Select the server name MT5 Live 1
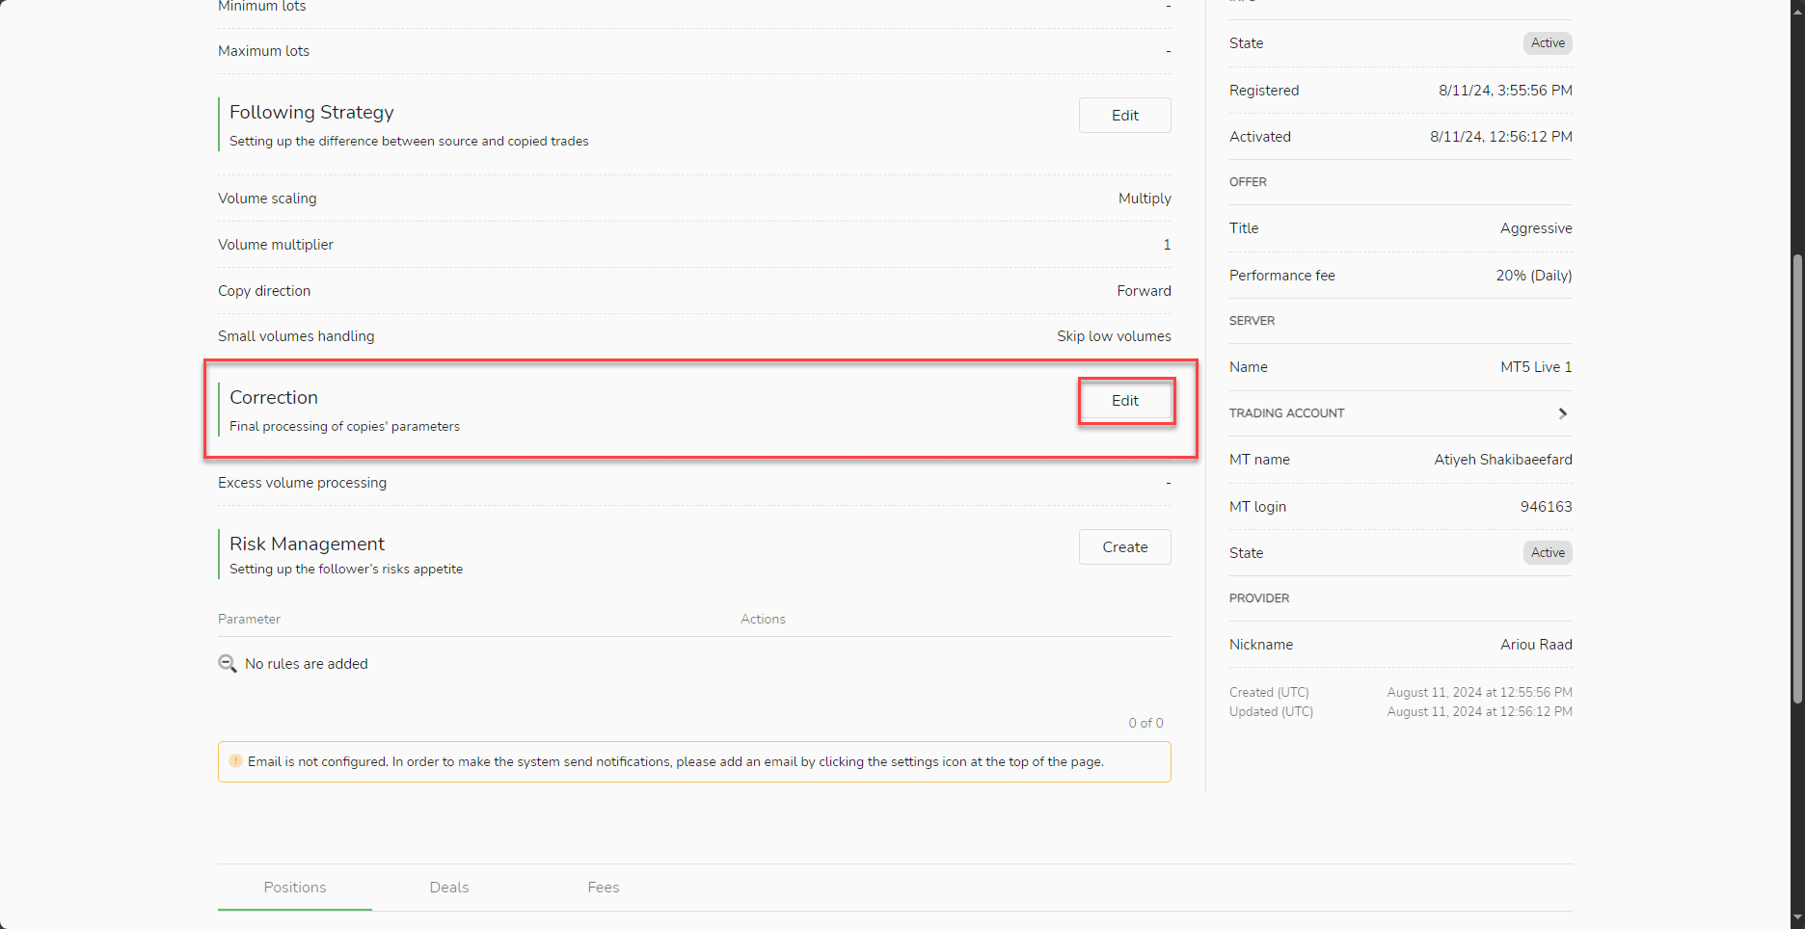 click(x=1536, y=367)
